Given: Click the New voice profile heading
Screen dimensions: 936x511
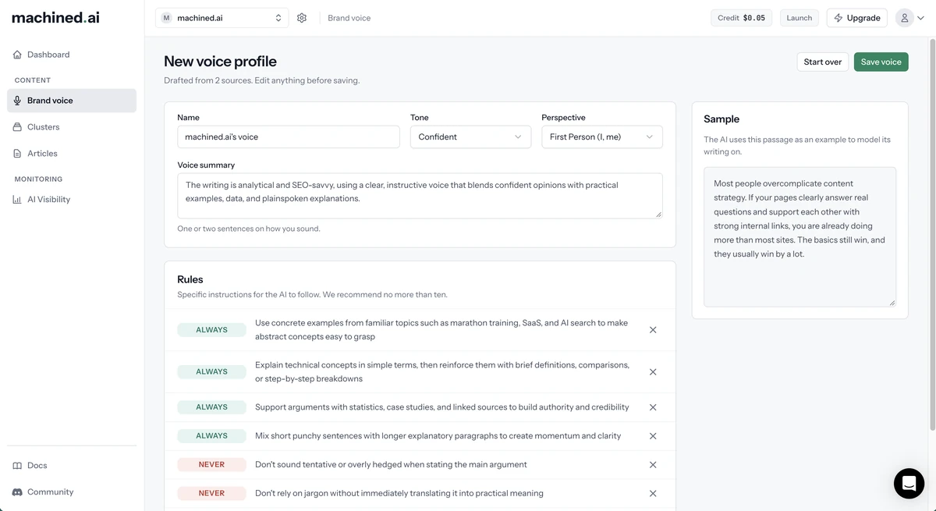Looking at the screenshot, I should point(220,62).
